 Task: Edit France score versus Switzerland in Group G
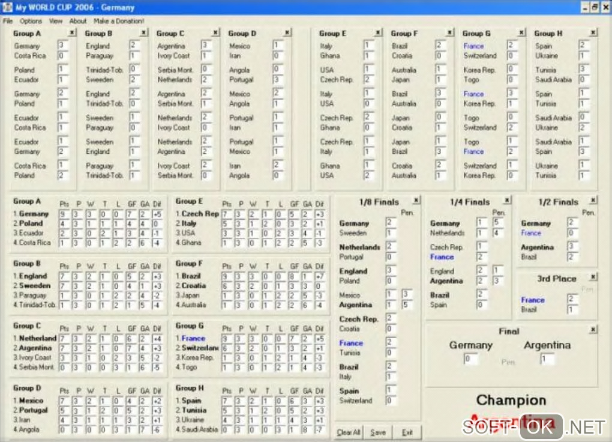(x=512, y=45)
